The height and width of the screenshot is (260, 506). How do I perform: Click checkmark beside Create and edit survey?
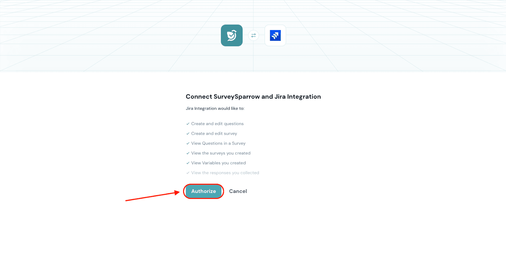pyautogui.click(x=188, y=133)
